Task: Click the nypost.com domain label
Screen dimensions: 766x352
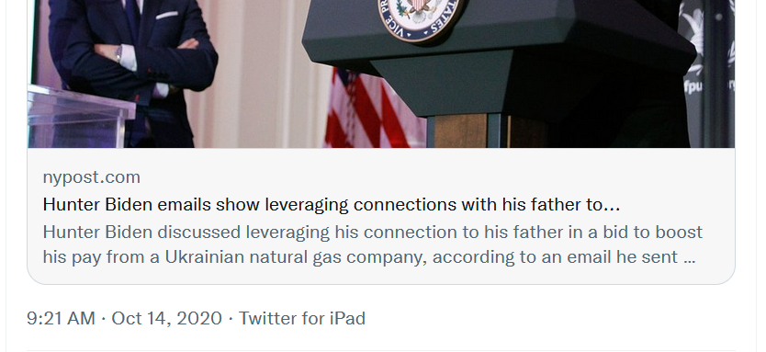Action: pos(91,177)
